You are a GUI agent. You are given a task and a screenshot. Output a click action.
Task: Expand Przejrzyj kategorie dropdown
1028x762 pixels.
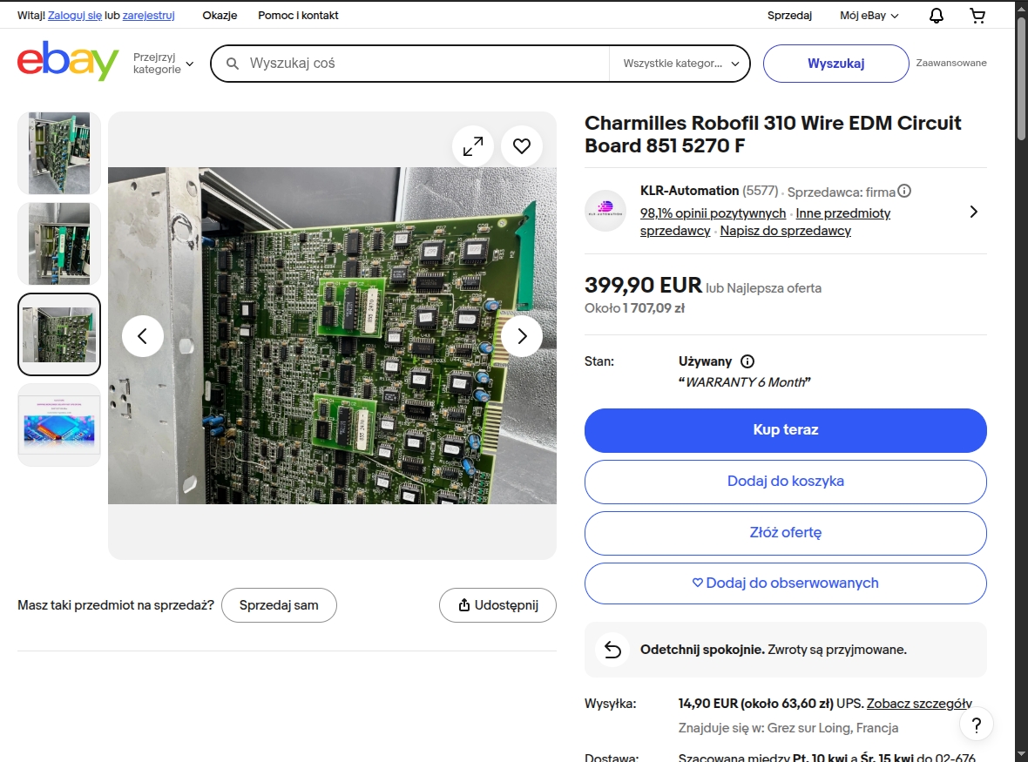(x=163, y=64)
